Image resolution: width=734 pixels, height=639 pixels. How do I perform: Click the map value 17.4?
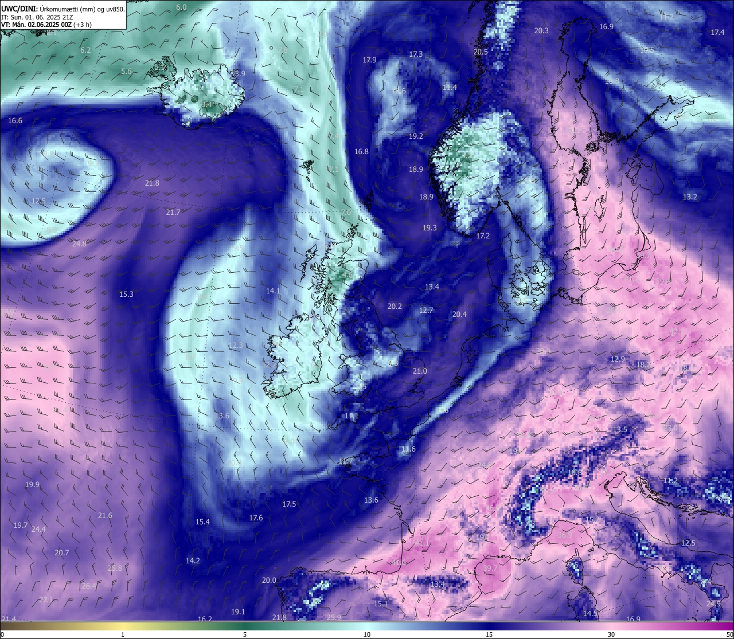pyautogui.click(x=717, y=32)
